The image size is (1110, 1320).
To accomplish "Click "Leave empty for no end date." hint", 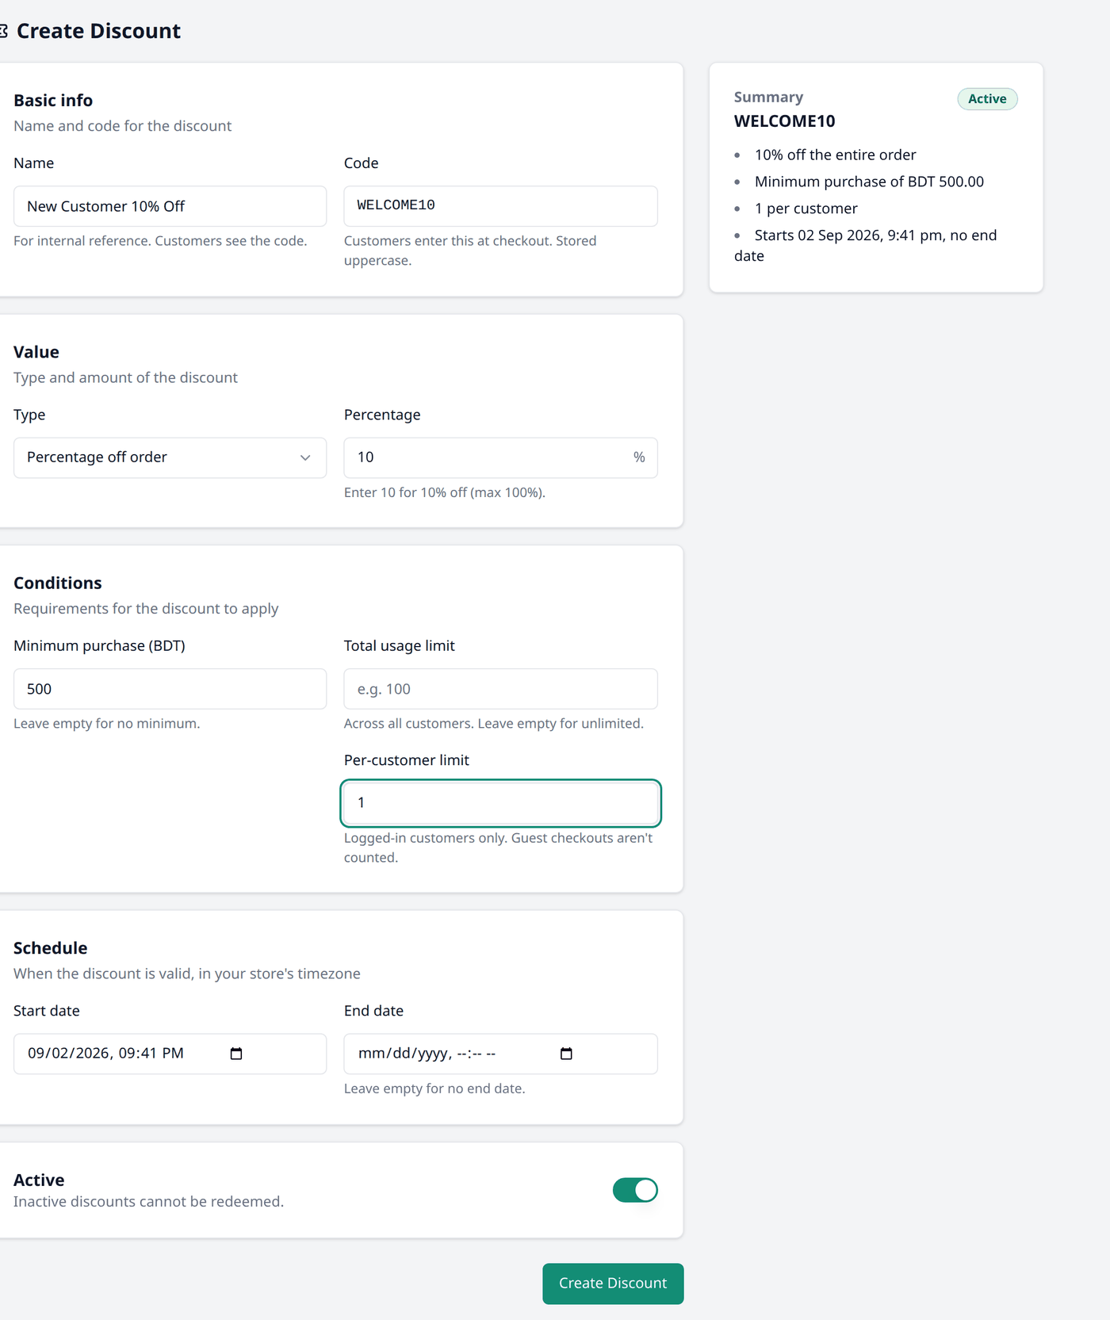I will 434,1089.
